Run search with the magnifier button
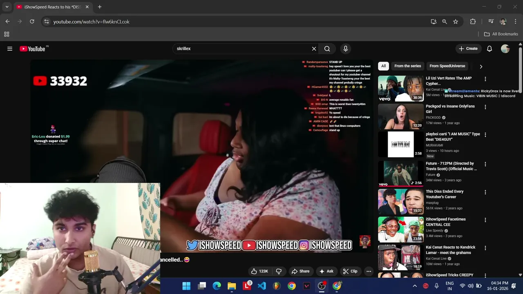The height and width of the screenshot is (294, 523). coord(327,49)
